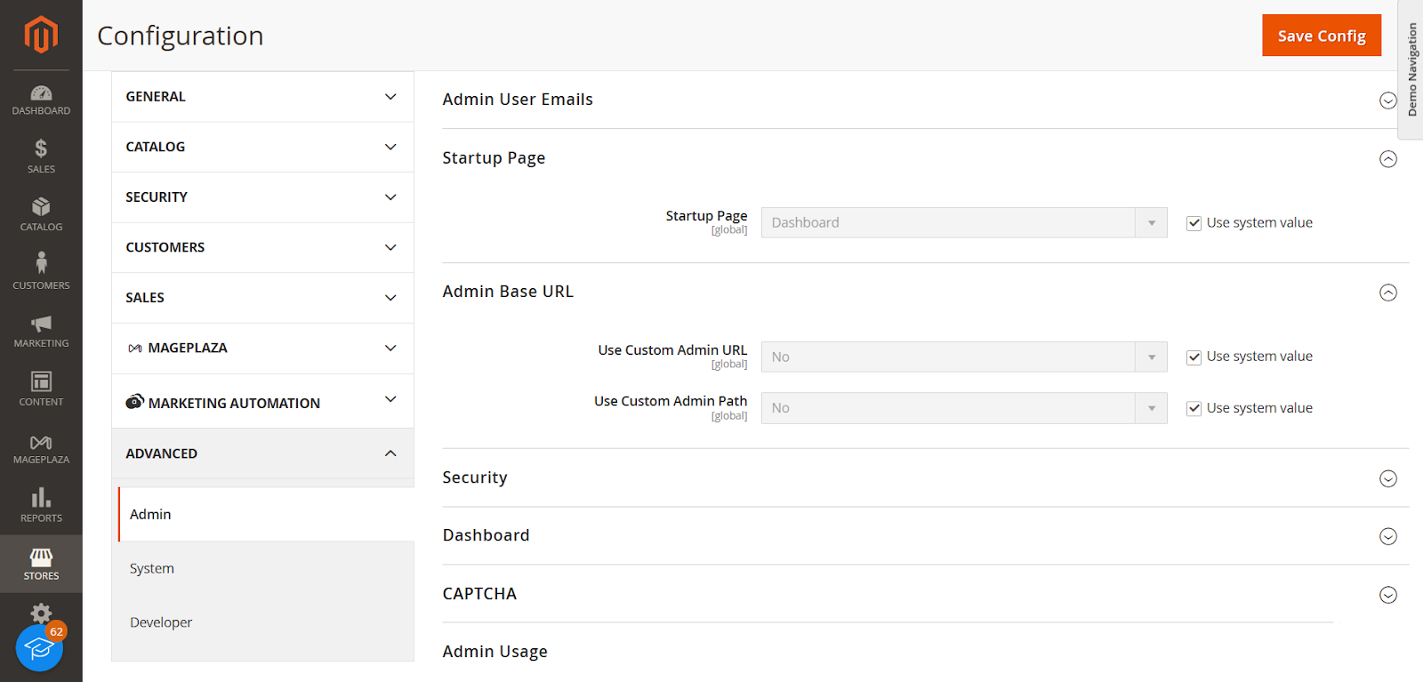
Task: Open the Startup Page dropdown
Action: click(963, 223)
